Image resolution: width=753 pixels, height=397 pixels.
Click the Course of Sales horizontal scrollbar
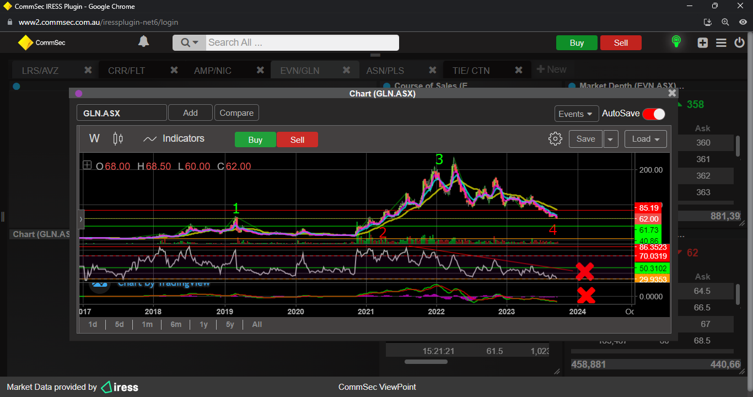click(426, 362)
